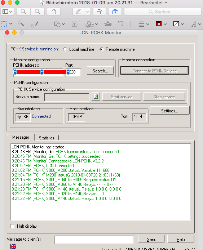The width and height of the screenshot is (203, 250).
Task: Pick the red border color swatch
Action: click(159, 24)
